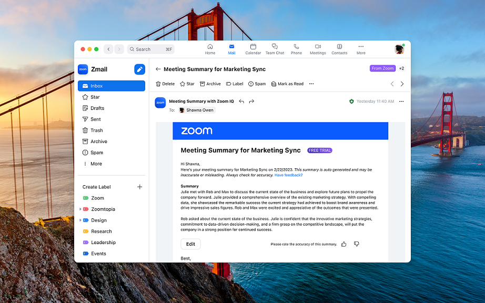485x303 pixels.
Task: Open Team Chat from top navigation
Action: coord(275,49)
